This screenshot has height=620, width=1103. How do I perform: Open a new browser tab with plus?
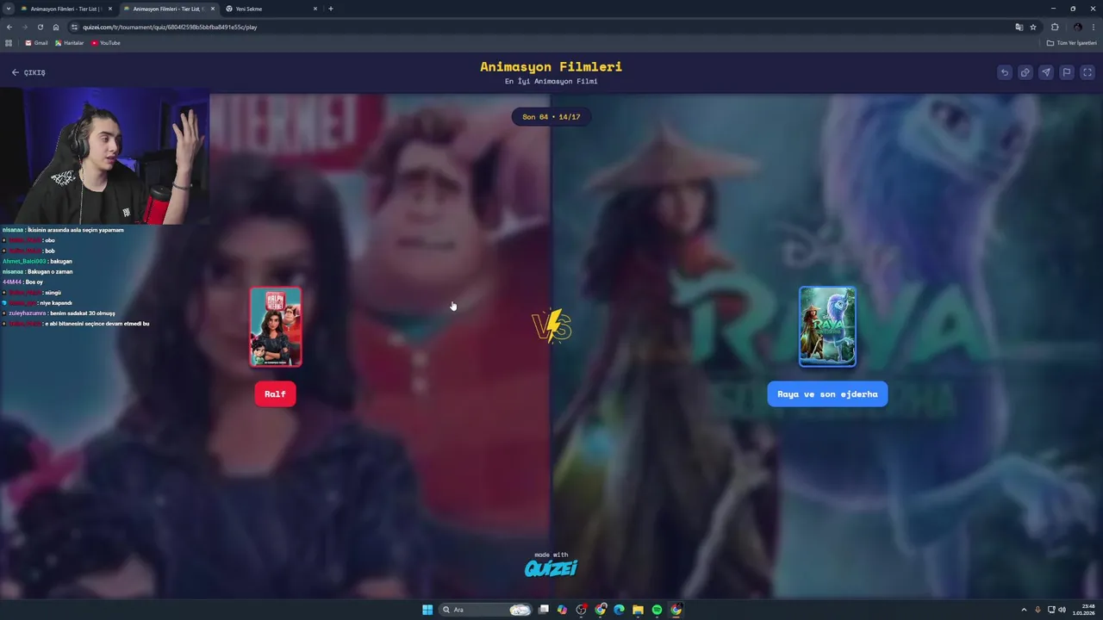tap(331, 9)
